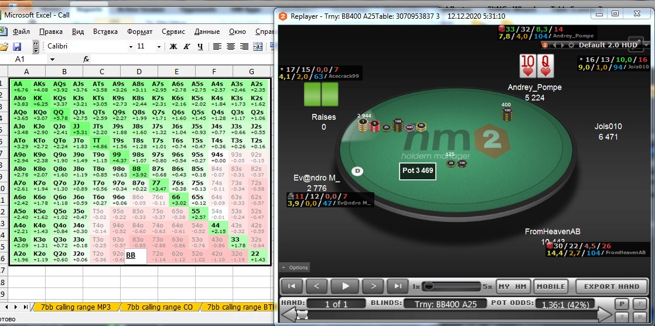This screenshot has height=326, width=655.
Task: Toggle bold formatting (Ж) in Excel
Action: (173, 46)
